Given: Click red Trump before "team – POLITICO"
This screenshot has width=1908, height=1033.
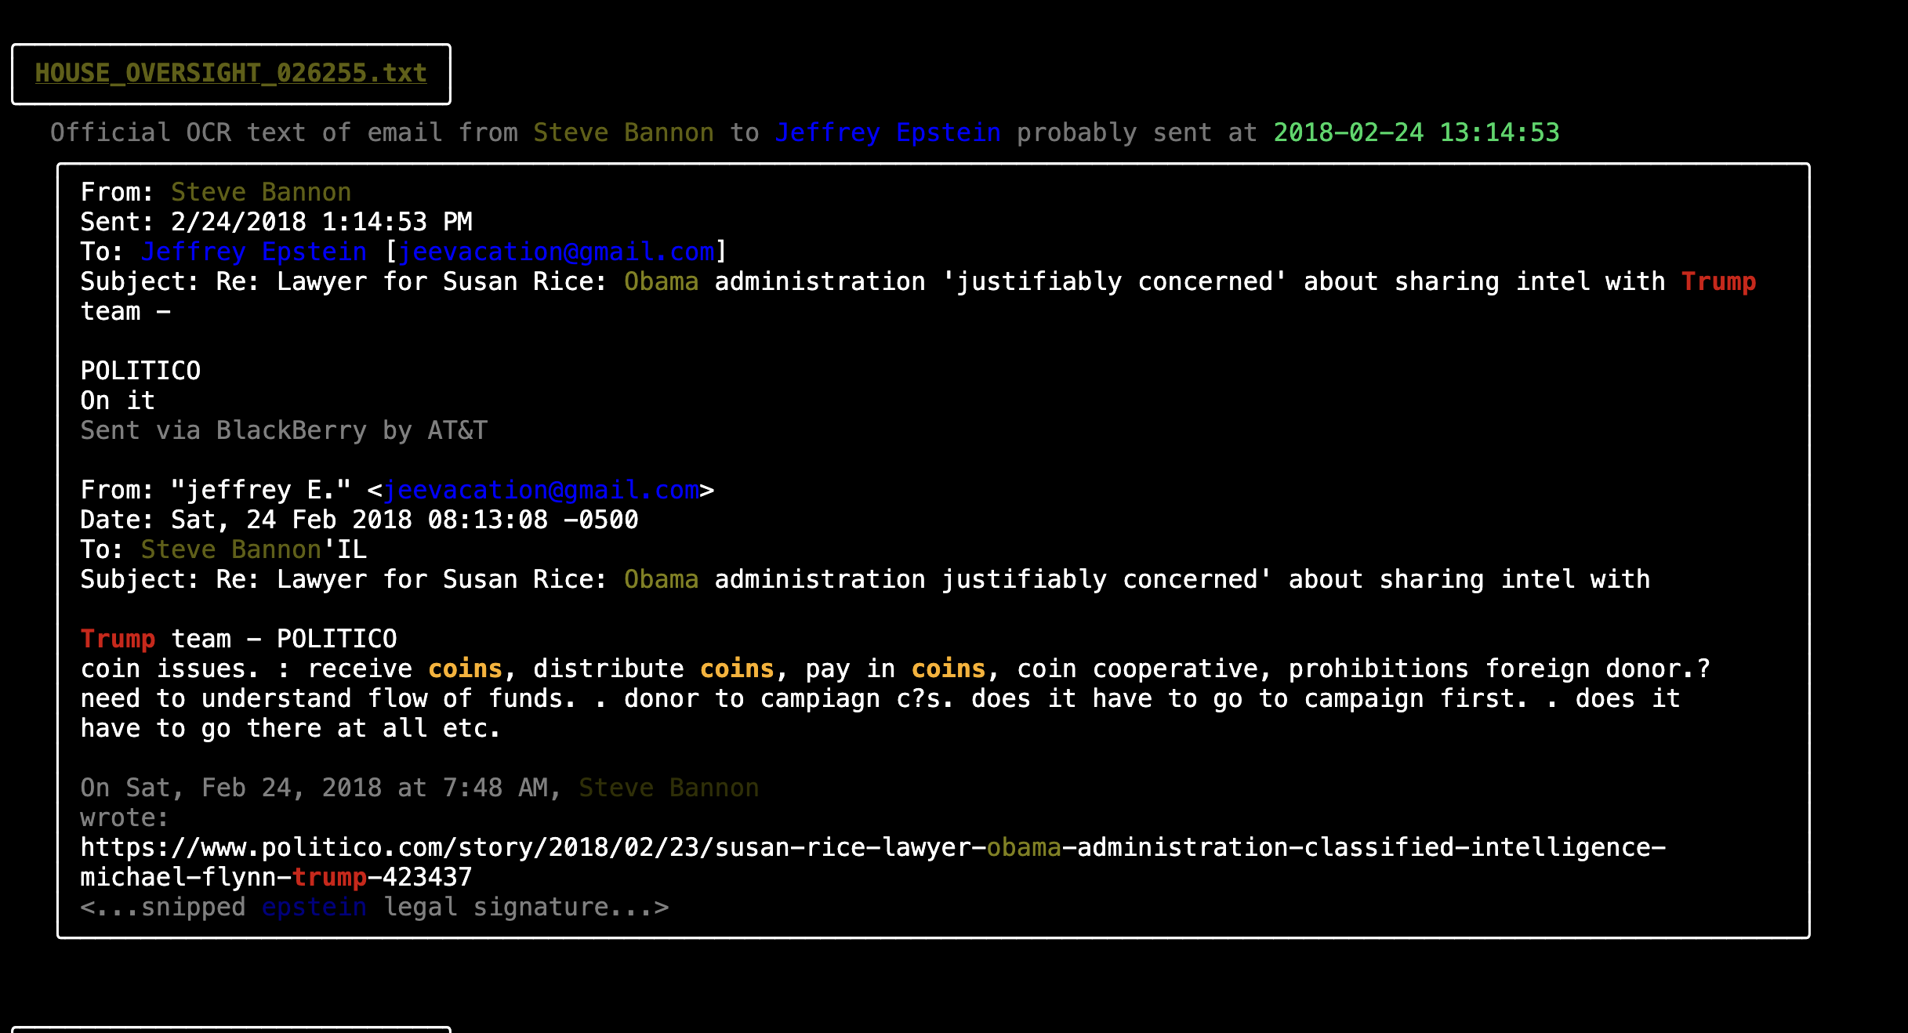Looking at the screenshot, I should (118, 639).
